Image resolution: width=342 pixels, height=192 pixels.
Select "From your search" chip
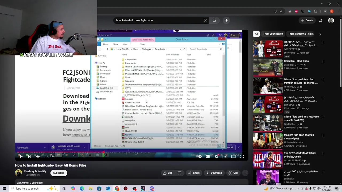(273, 34)
